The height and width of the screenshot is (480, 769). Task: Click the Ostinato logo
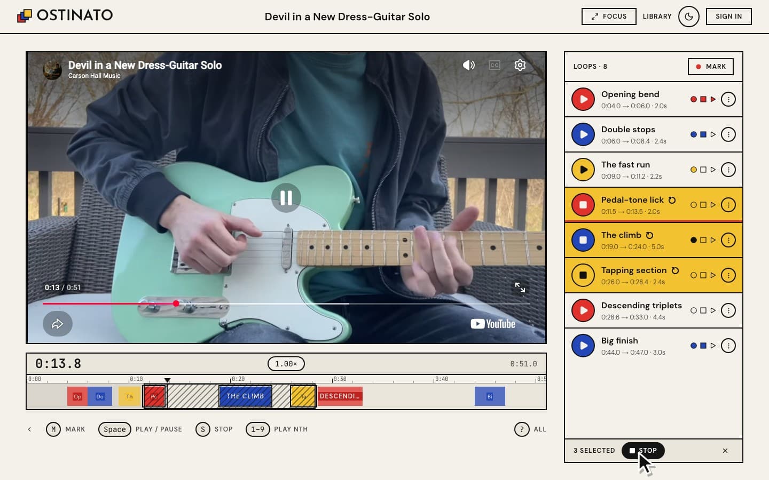tap(65, 15)
